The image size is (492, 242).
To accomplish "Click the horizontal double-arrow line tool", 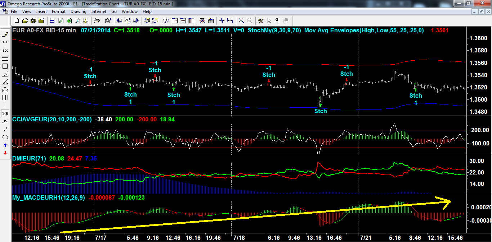I will pyautogui.click(x=5, y=42).
